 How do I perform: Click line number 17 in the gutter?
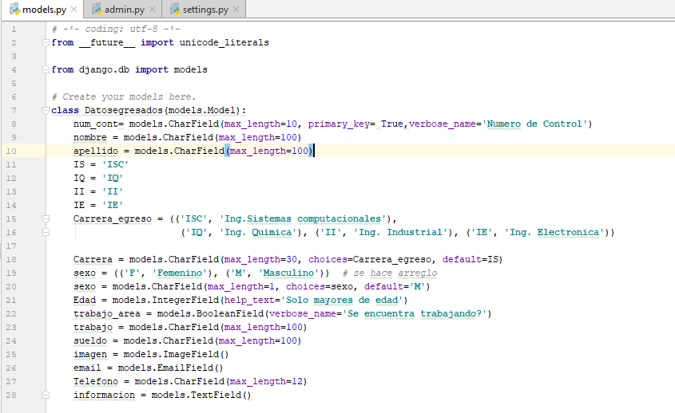(11, 246)
